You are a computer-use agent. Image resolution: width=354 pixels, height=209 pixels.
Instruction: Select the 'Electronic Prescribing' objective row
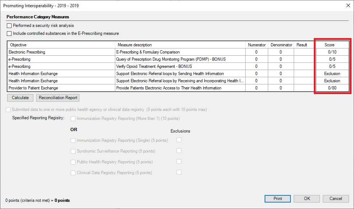61,52
